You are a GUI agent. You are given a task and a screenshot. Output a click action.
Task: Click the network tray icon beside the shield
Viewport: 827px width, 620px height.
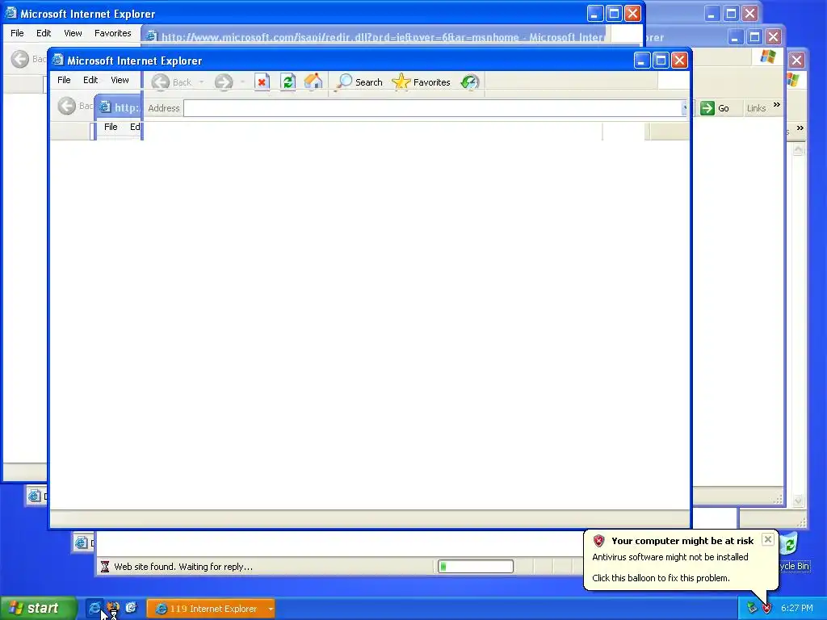(752, 609)
